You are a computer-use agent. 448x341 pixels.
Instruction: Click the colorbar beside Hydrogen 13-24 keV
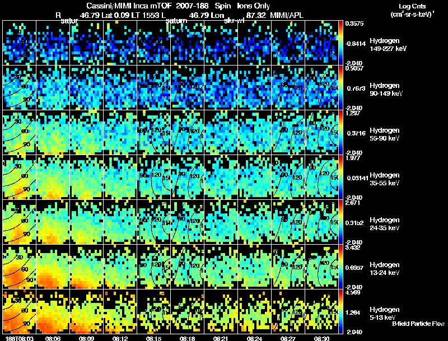pos(340,267)
